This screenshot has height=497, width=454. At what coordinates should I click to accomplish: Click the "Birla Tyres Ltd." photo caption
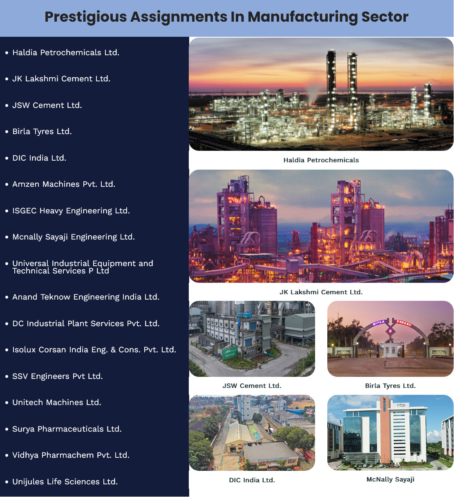pyautogui.click(x=390, y=386)
